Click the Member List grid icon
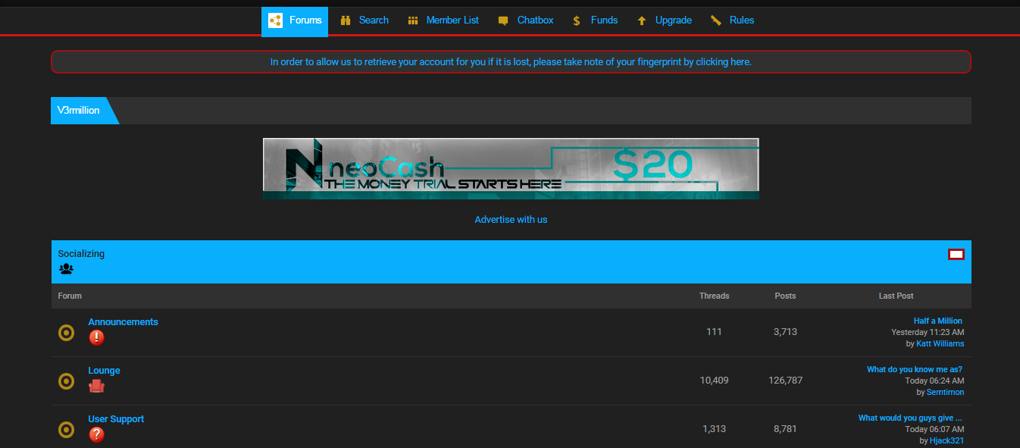 coord(414,20)
